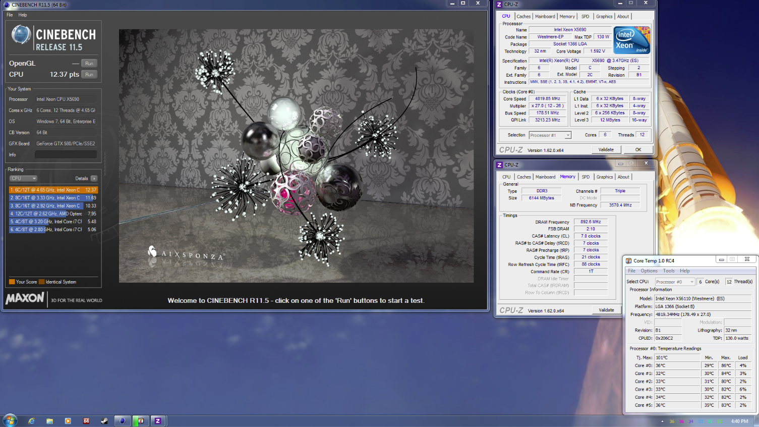Viewport: 759px width, 427px height.
Task: Switch to Cinebench taskbar button
Action: tap(122, 420)
